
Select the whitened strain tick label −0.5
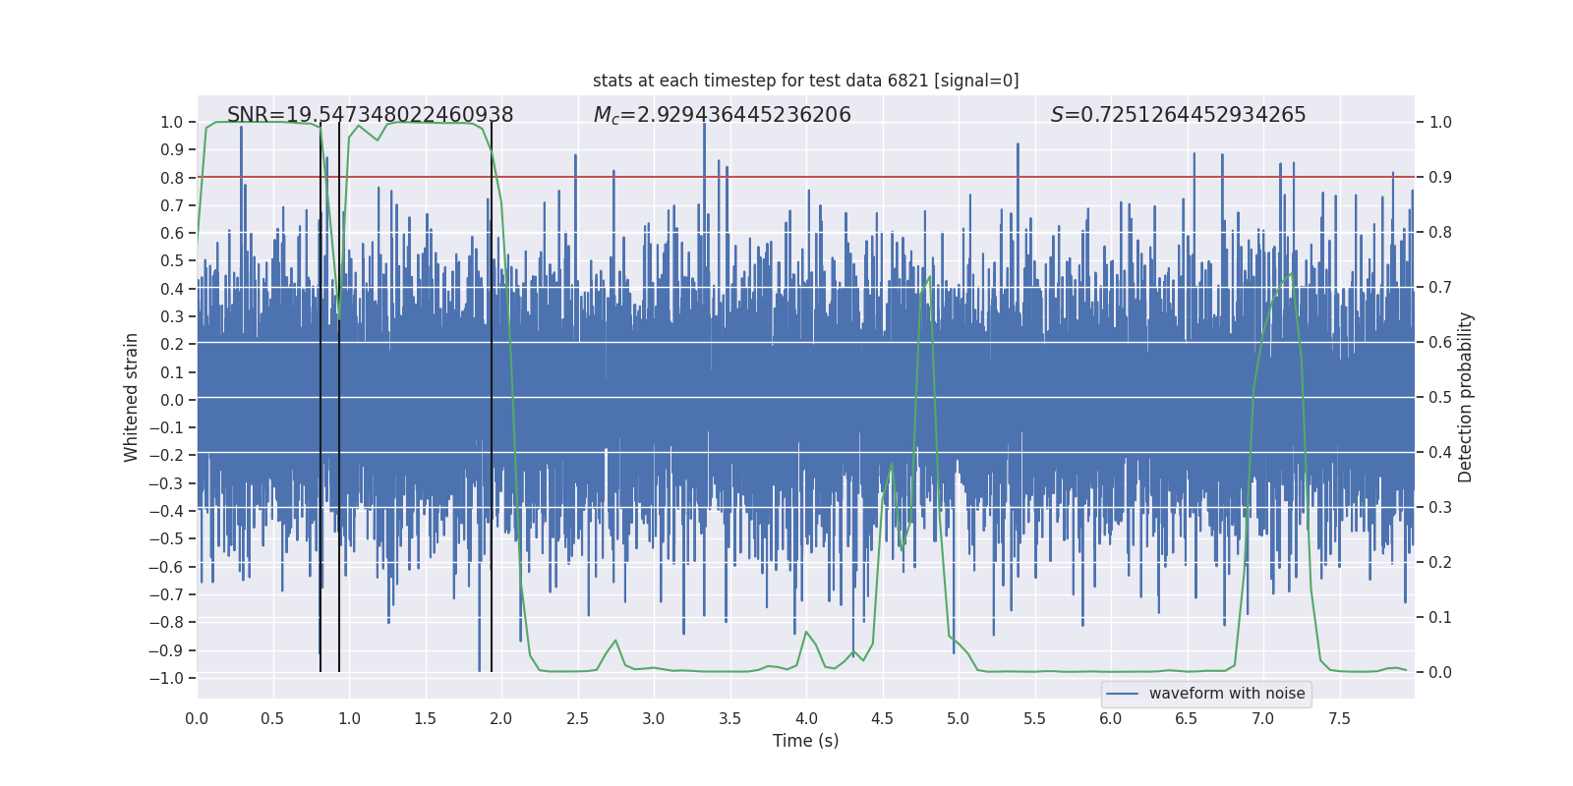coord(166,538)
